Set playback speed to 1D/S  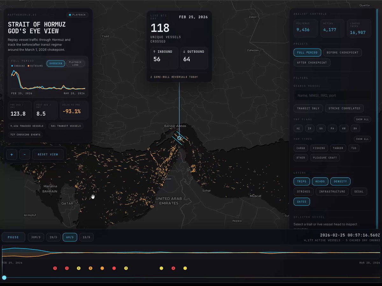86,237
